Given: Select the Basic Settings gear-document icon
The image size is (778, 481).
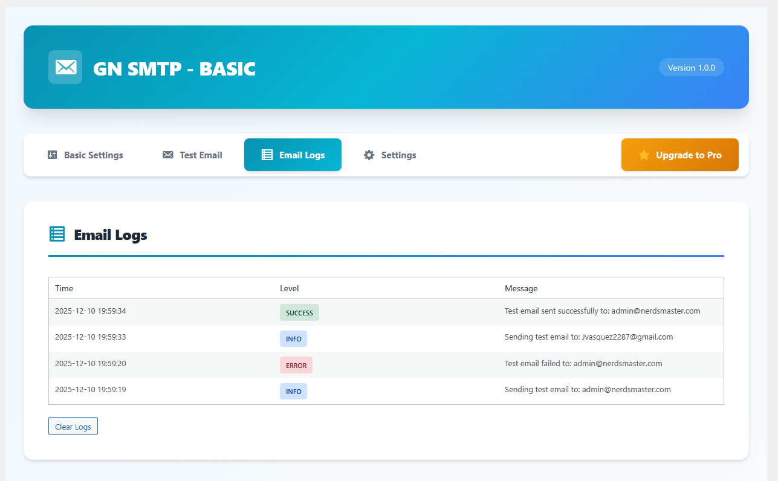Looking at the screenshot, I should coord(51,155).
